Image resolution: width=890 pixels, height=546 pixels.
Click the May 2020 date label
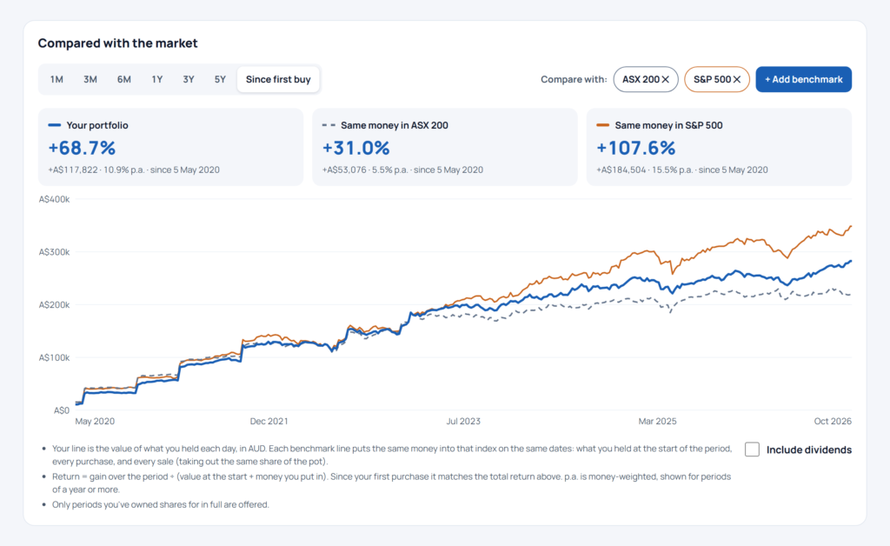[x=95, y=421]
